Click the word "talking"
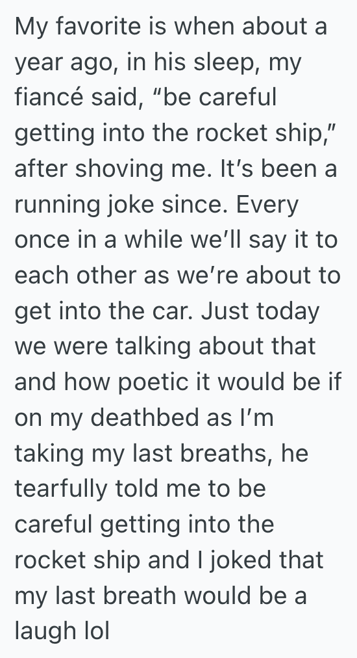Viewport: 357px width, 658px height. click(153, 347)
